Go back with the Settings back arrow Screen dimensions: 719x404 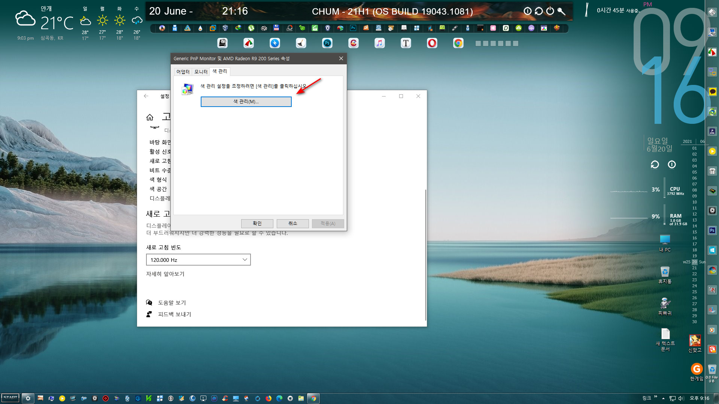coord(146,96)
